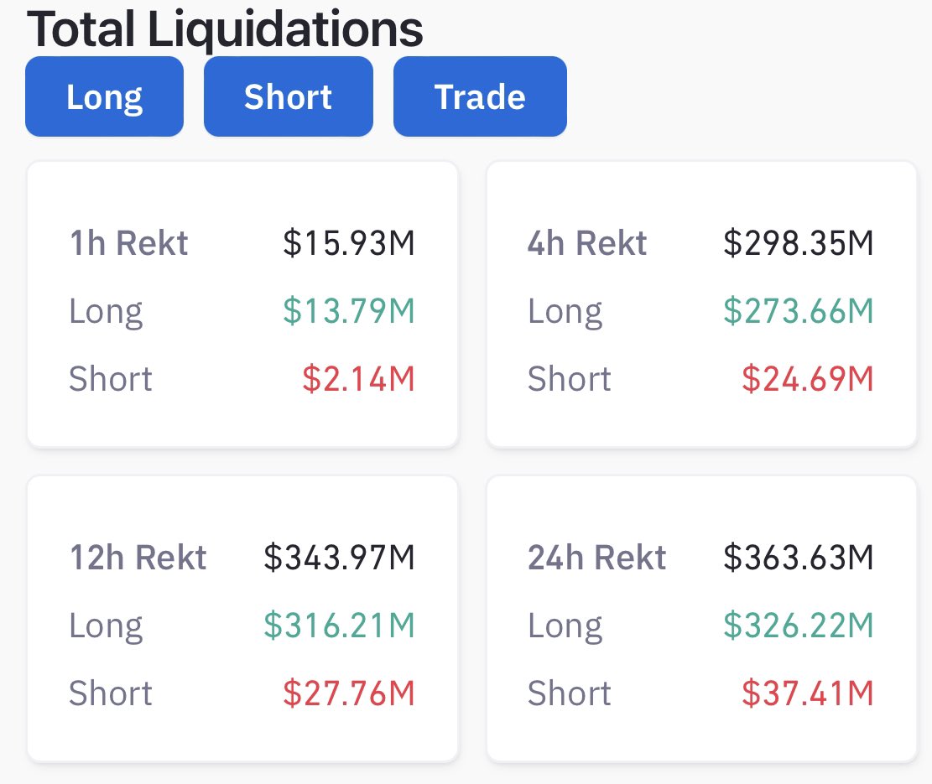Select the 24h Rekt card label
The width and height of the screenshot is (932, 784).
tap(596, 557)
